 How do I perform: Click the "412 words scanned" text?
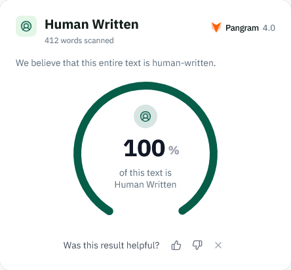[x=79, y=41]
